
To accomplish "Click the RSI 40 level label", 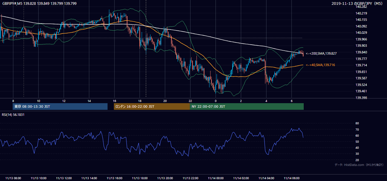I will (357, 148).
